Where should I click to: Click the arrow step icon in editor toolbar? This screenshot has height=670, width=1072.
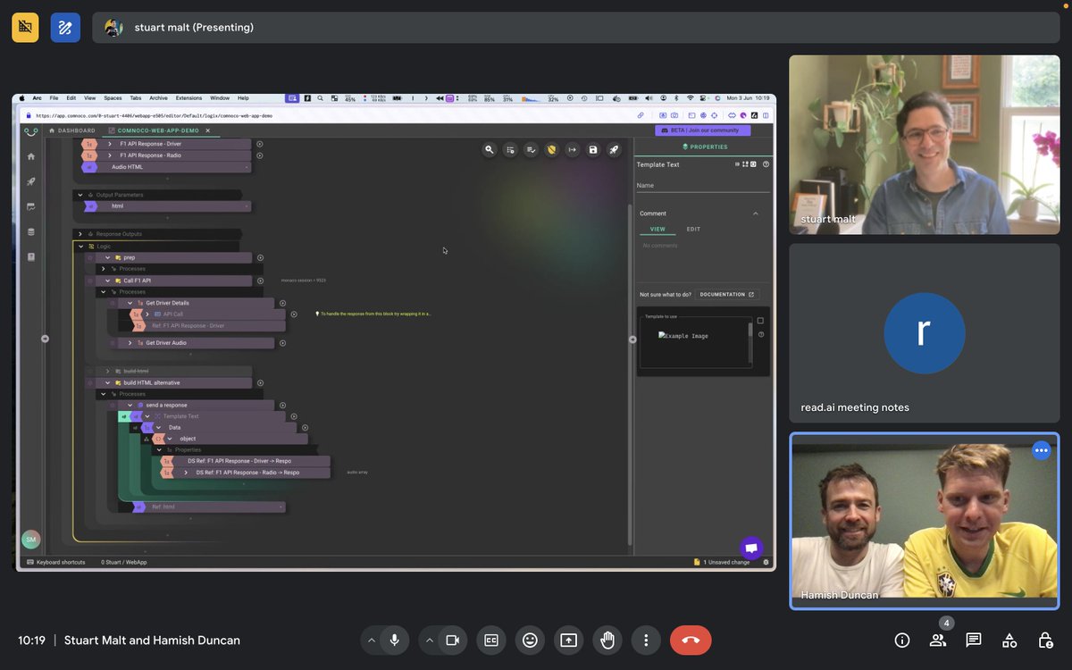pyautogui.click(x=572, y=149)
